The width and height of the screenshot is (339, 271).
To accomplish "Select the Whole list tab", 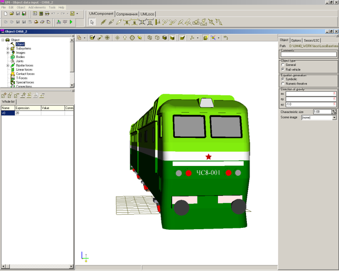I will tap(8, 101).
